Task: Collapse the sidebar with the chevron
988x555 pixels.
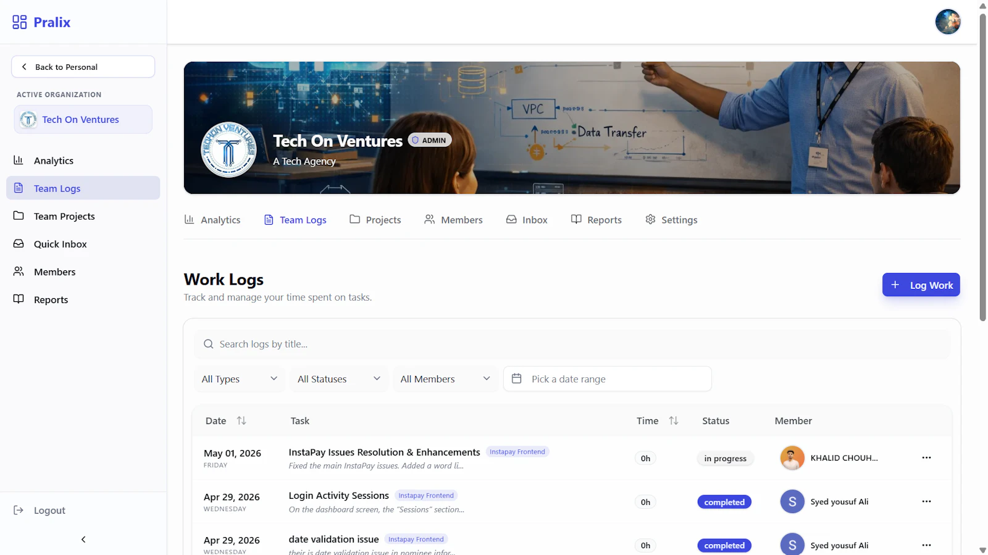Action: (83, 539)
